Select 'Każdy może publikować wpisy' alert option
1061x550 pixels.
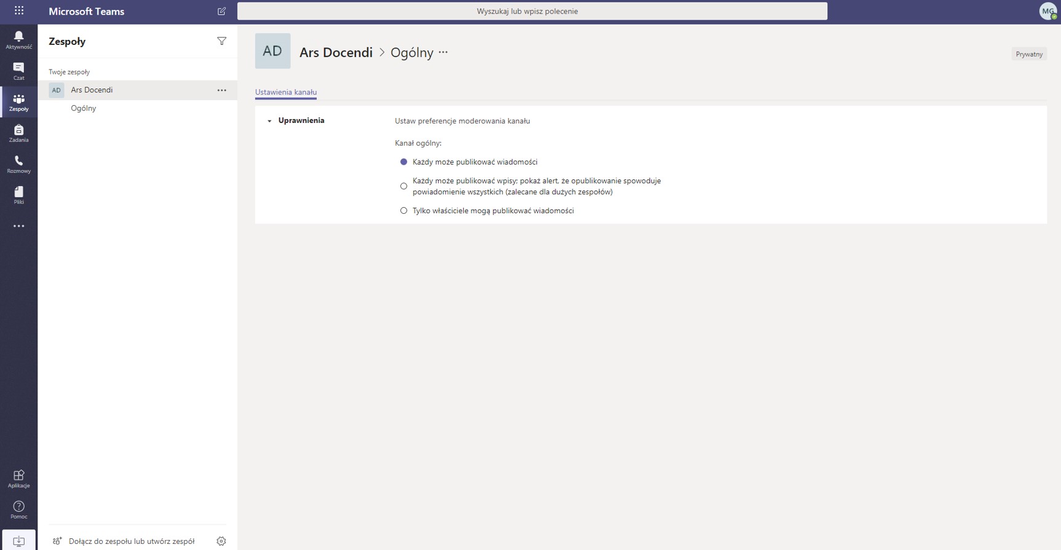tap(403, 186)
